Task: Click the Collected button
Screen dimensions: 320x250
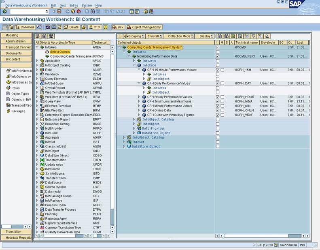Action: [x=25, y=27]
